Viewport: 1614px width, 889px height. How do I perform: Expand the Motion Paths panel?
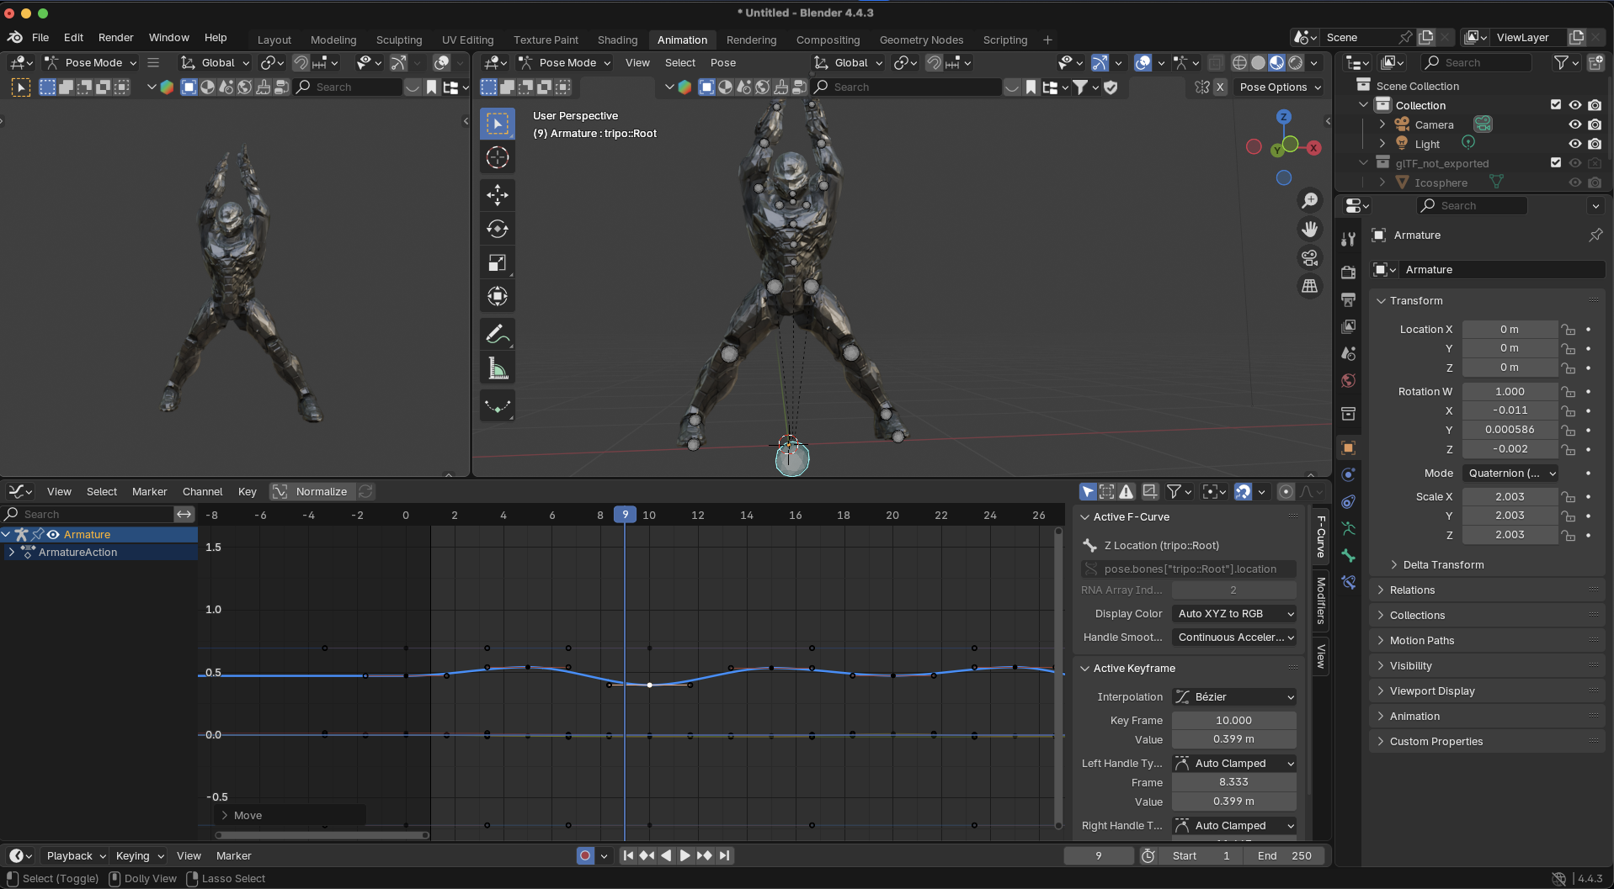1421,641
